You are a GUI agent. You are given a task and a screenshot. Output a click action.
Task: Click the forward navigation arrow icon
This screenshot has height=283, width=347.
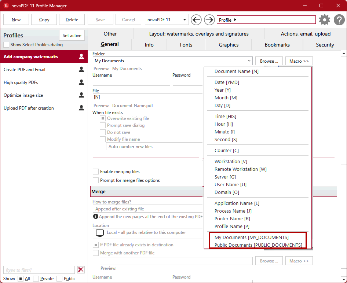click(x=209, y=20)
